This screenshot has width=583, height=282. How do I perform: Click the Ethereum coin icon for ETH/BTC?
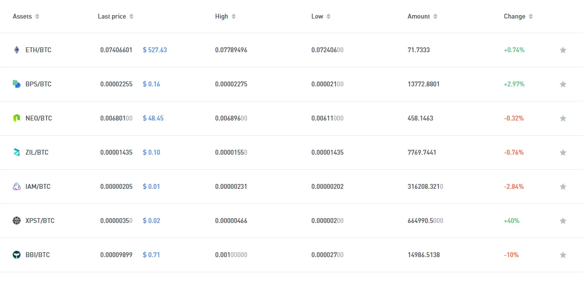click(16, 50)
